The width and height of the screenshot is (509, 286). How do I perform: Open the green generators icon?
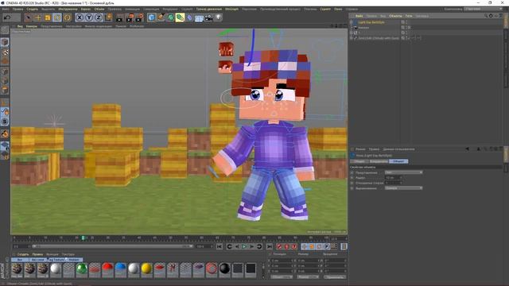pos(170,17)
